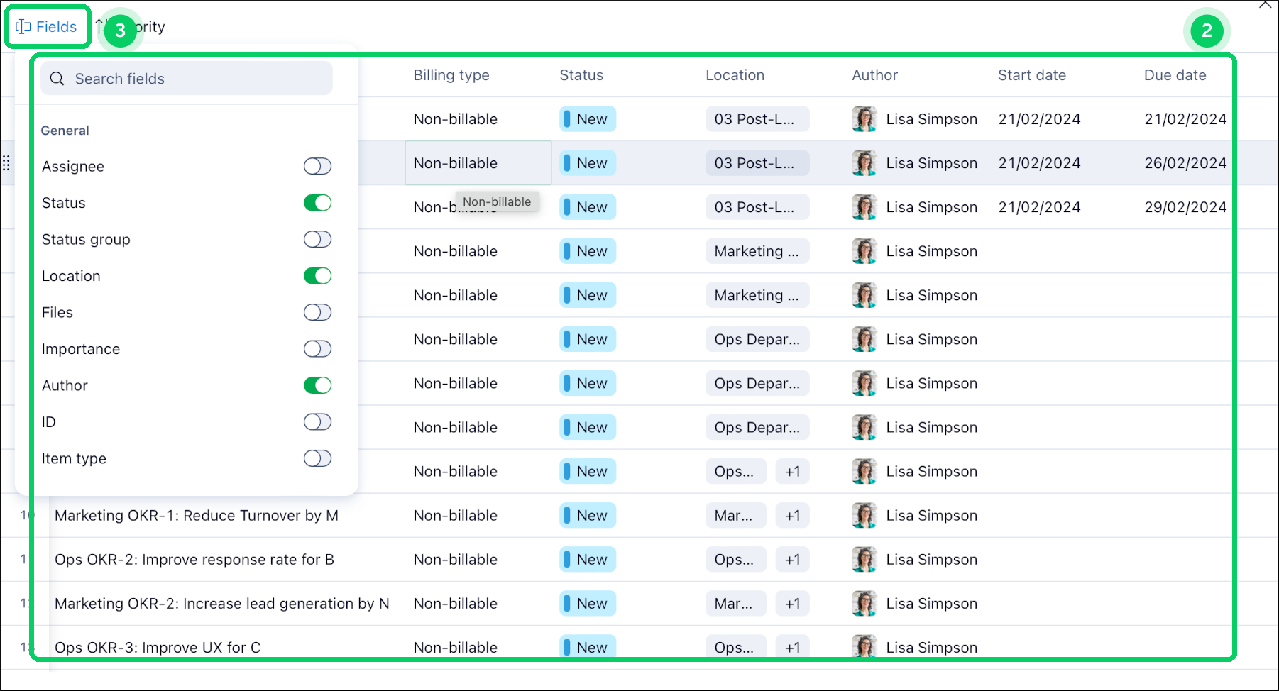
Task: Click the 03 Post-L location chip on highlighted row
Action: (757, 162)
